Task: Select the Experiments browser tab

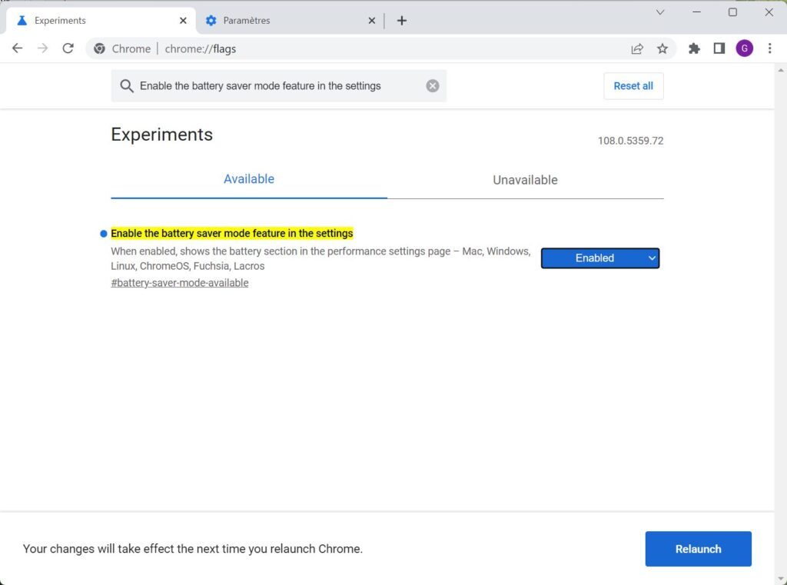Action: [101, 21]
